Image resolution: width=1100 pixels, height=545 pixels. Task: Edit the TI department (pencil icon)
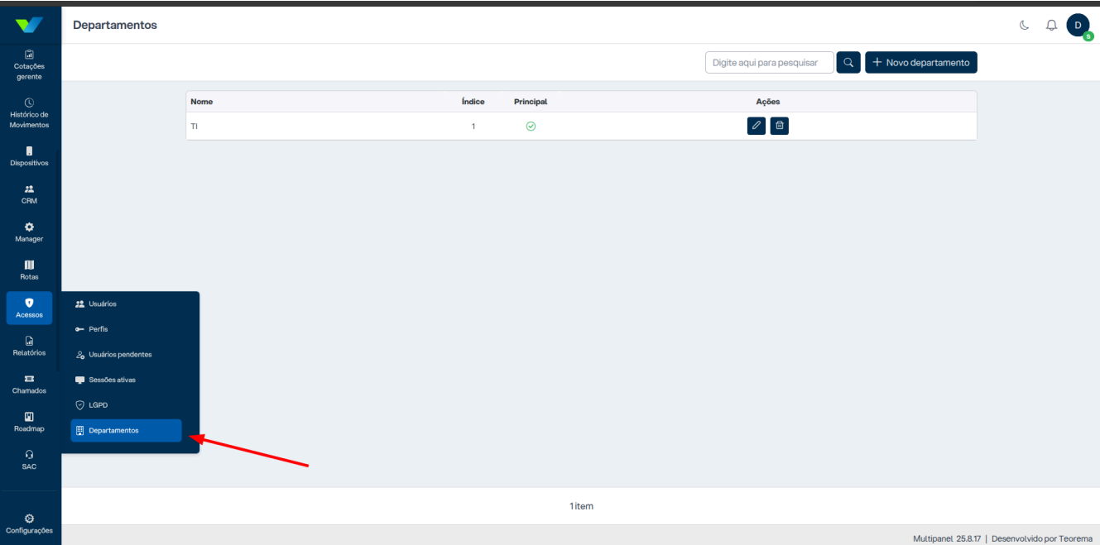tap(757, 126)
